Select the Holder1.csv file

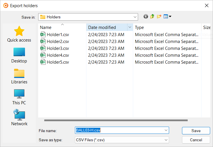point(55,35)
